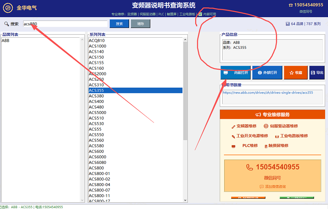Click the phone icon beside 15054540955

(x=249, y=167)
